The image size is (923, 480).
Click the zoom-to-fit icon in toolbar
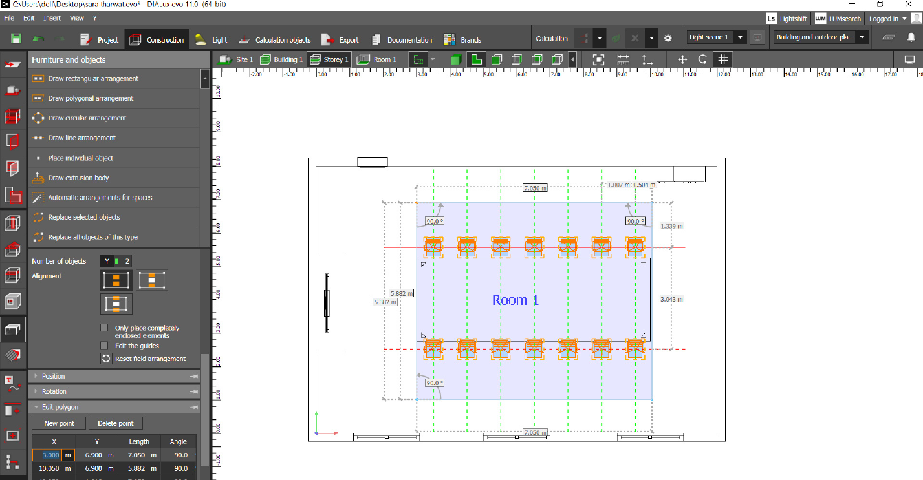[x=598, y=59]
